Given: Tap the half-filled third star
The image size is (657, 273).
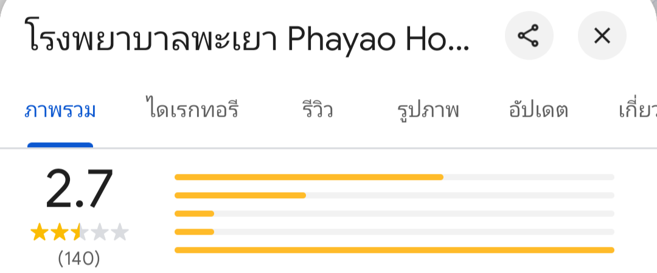Looking at the screenshot, I should (x=79, y=232).
